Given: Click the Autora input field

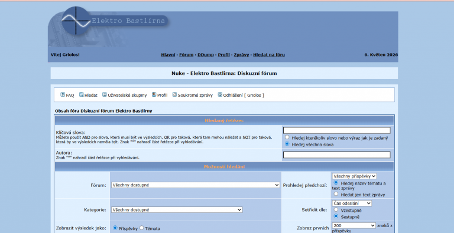Looking at the screenshot, I should point(337,155).
